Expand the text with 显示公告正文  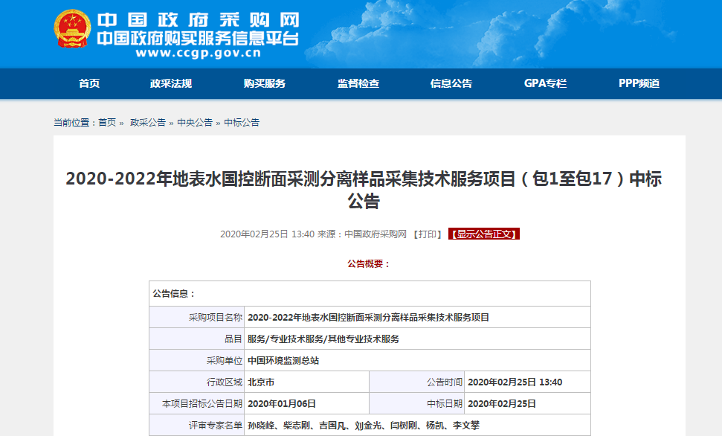[483, 234]
